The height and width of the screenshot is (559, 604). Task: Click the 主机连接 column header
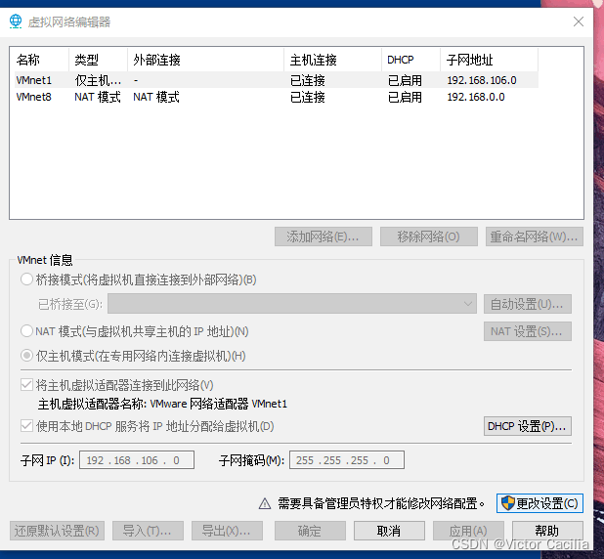click(333, 60)
